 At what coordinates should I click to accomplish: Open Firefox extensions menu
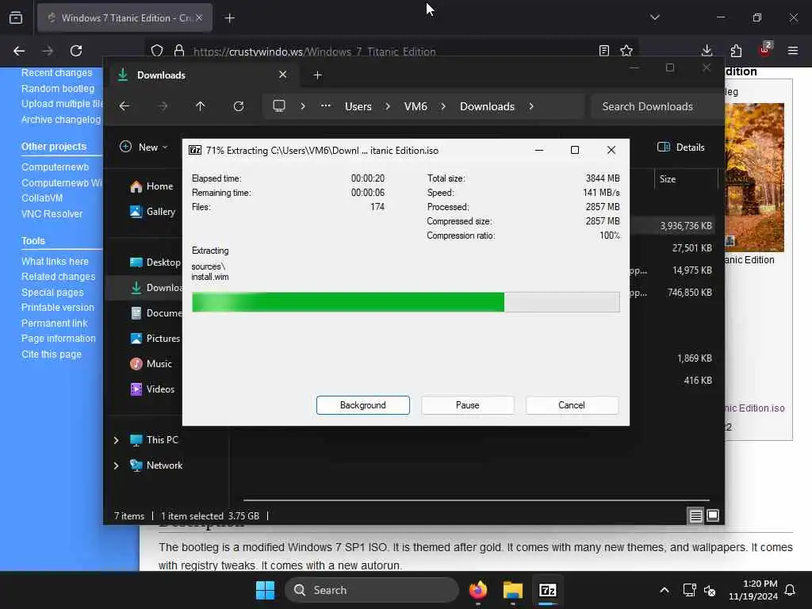coord(736,51)
